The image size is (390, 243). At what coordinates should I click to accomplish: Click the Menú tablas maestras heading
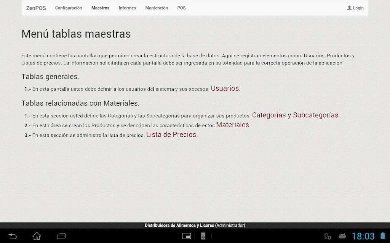76,34
